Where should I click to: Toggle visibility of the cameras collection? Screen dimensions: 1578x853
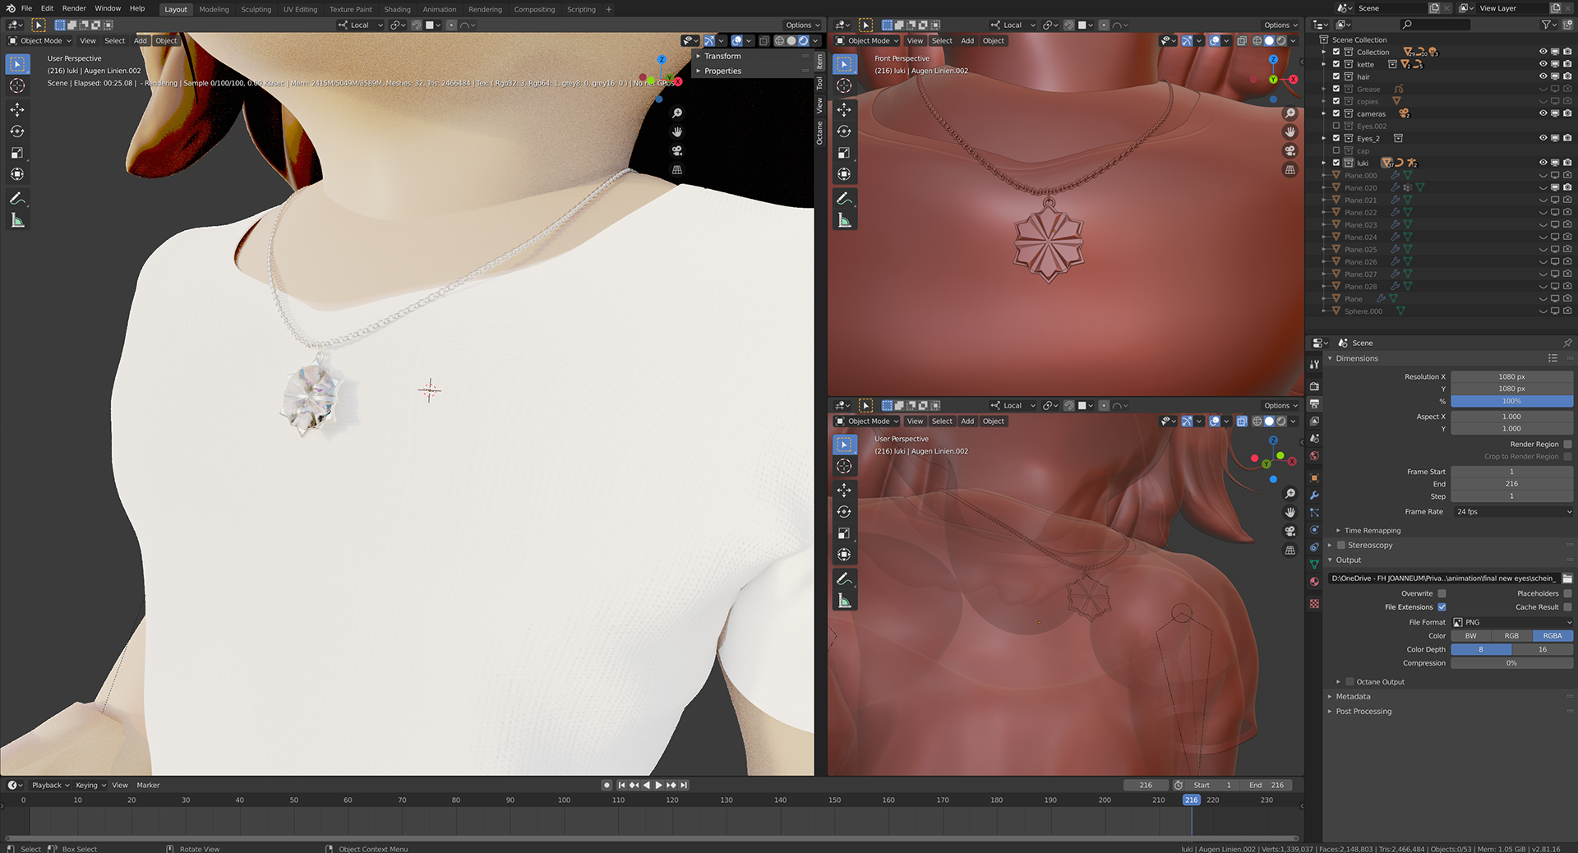click(1543, 113)
